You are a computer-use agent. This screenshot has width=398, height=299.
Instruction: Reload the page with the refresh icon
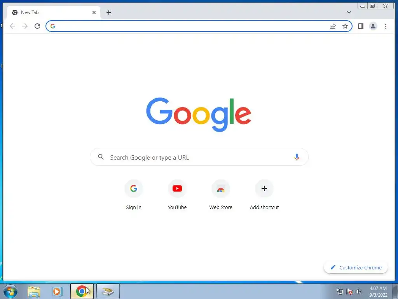click(x=37, y=26)
